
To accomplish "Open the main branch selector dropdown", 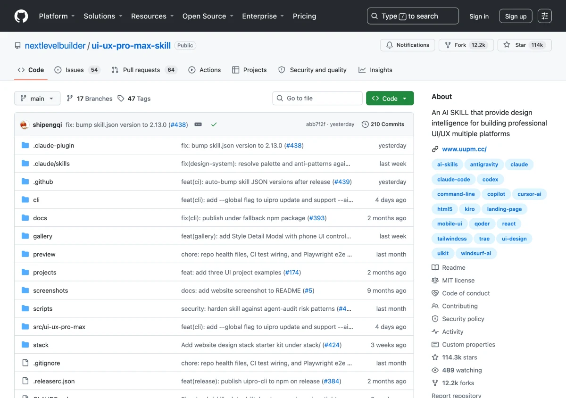I will (37, 99).
